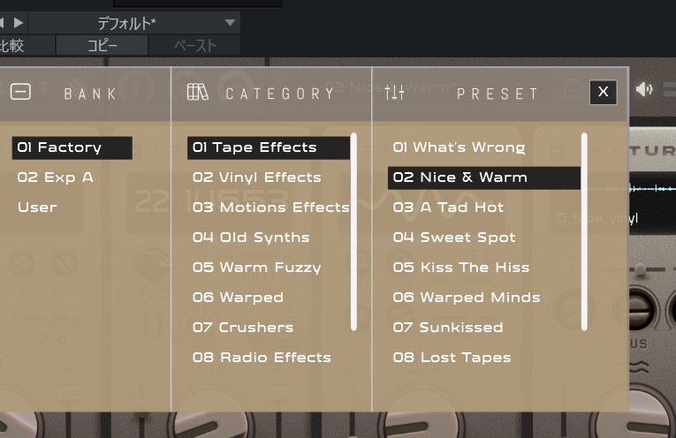This screenshot has width=676, height=438.
Task: Close the preset browser with X
Action: 603,92
